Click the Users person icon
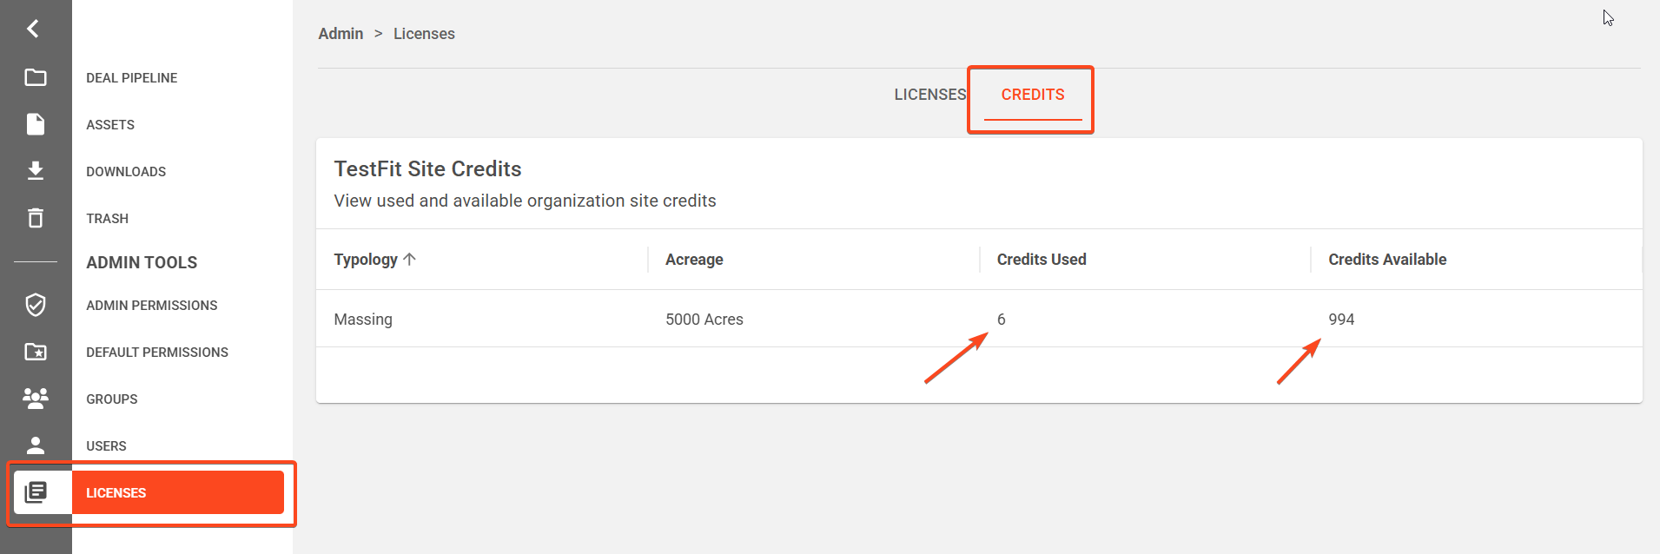 click(x=36, y=445)
